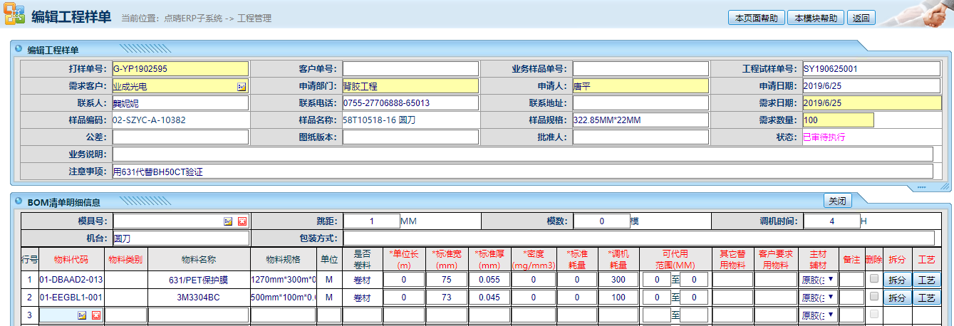
Task: Click the round bullet icon beside BOM清单明细信息
Action: [18, 202]
